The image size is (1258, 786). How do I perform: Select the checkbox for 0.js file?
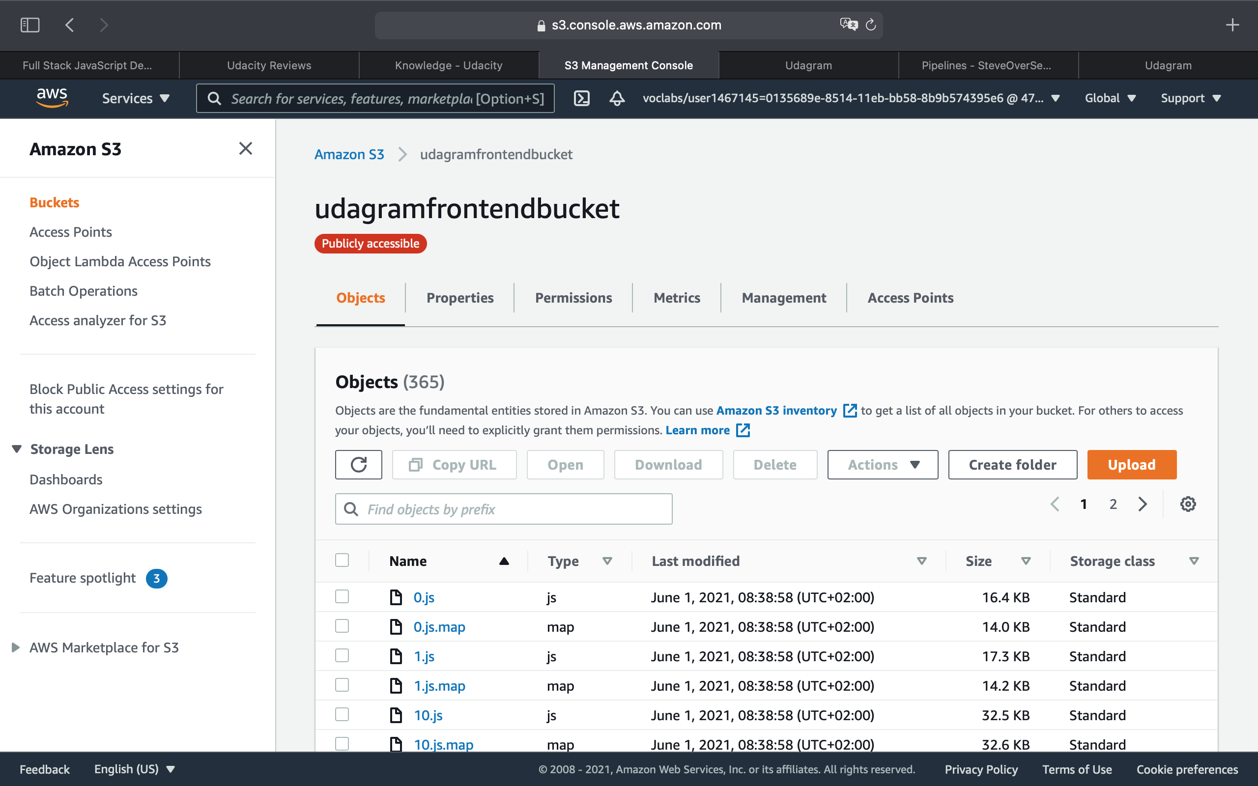click(343, 596)
